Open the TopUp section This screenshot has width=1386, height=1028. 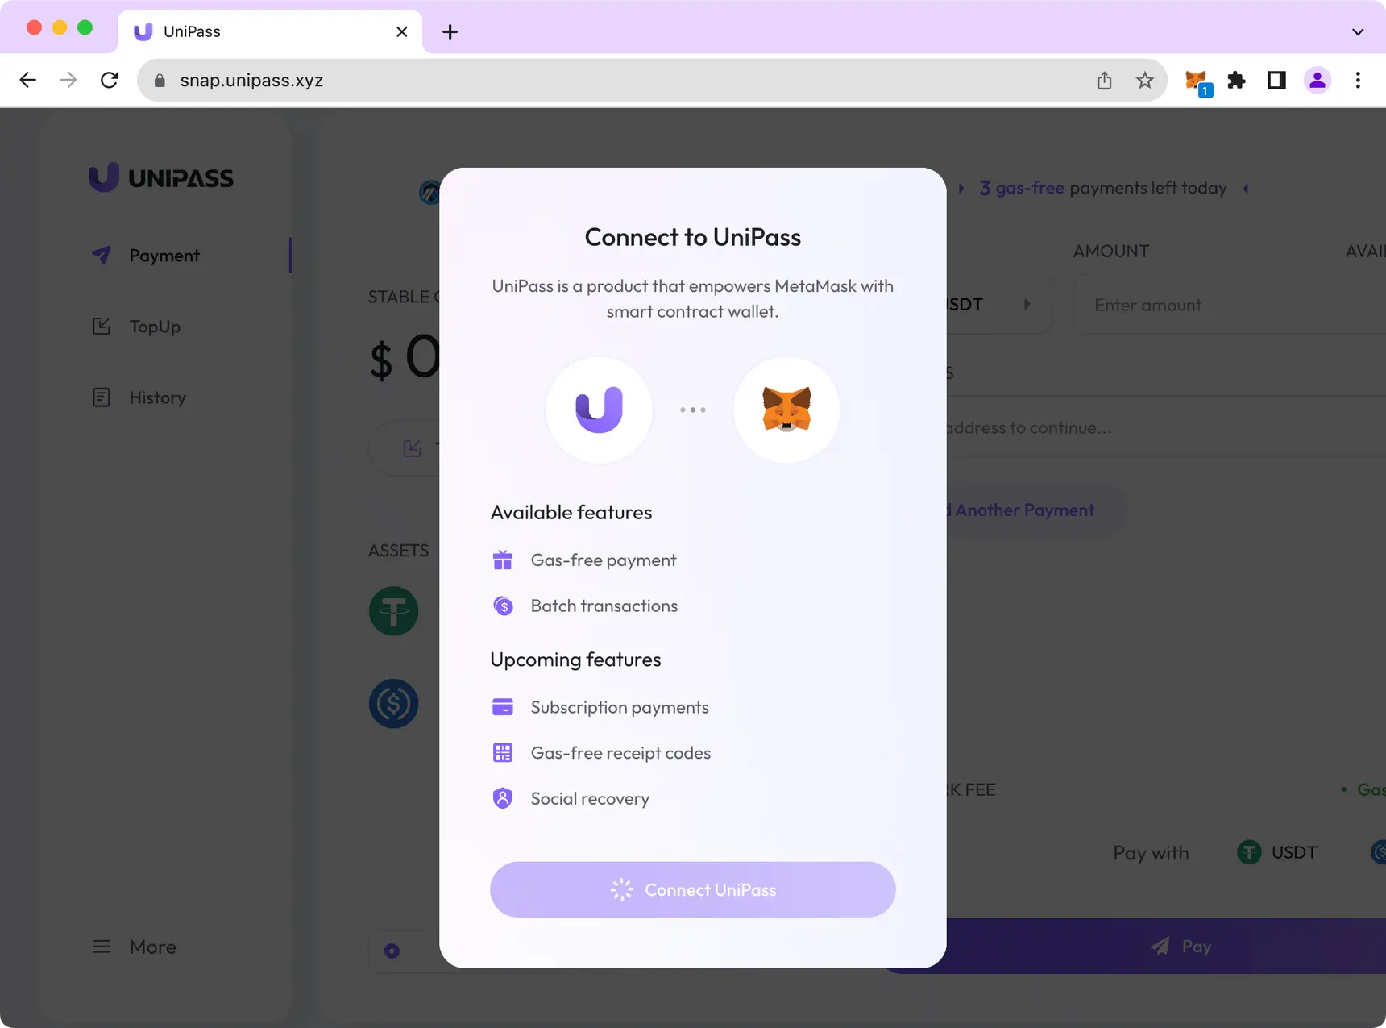154,326
